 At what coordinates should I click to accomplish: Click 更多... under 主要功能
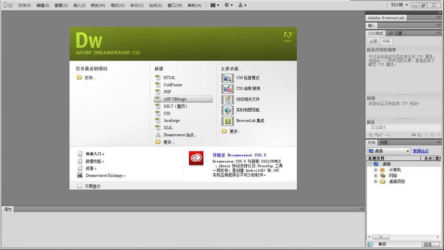(235, 131)
